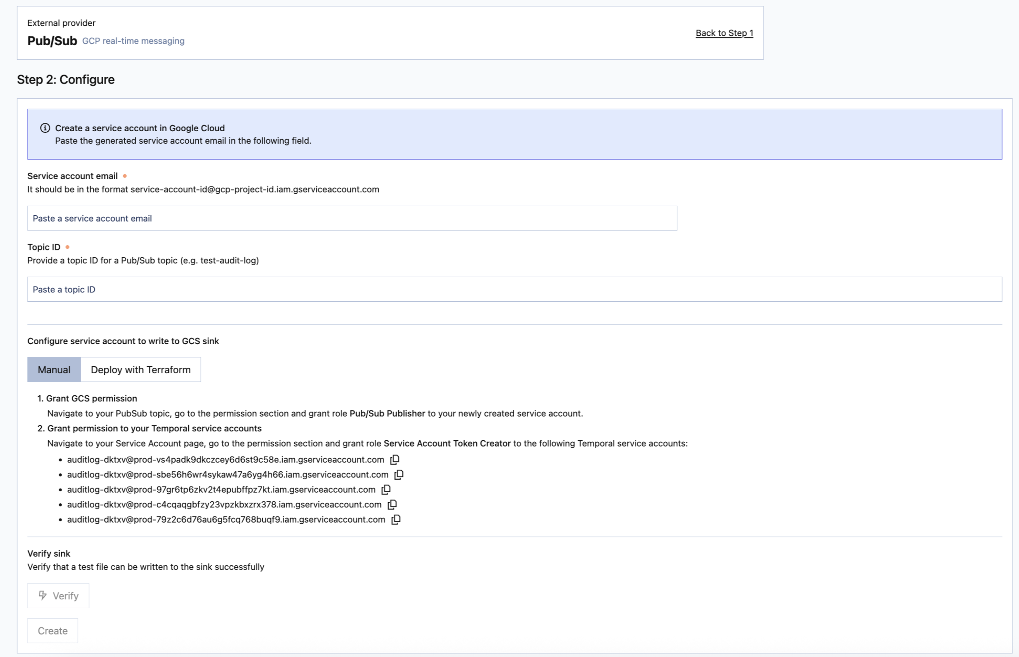This screenshot has width=1019, height=657.
Task: Copy the service account ending in pz7kt
Action: coord(386,489)
